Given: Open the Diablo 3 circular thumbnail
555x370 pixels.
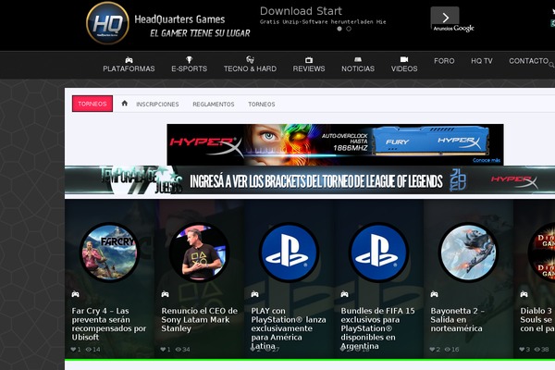Looking at the screenshot, I should [541, 253].
